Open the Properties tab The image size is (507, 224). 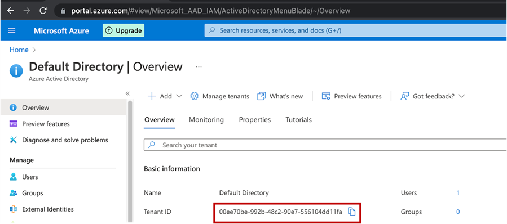pos(255,120)
